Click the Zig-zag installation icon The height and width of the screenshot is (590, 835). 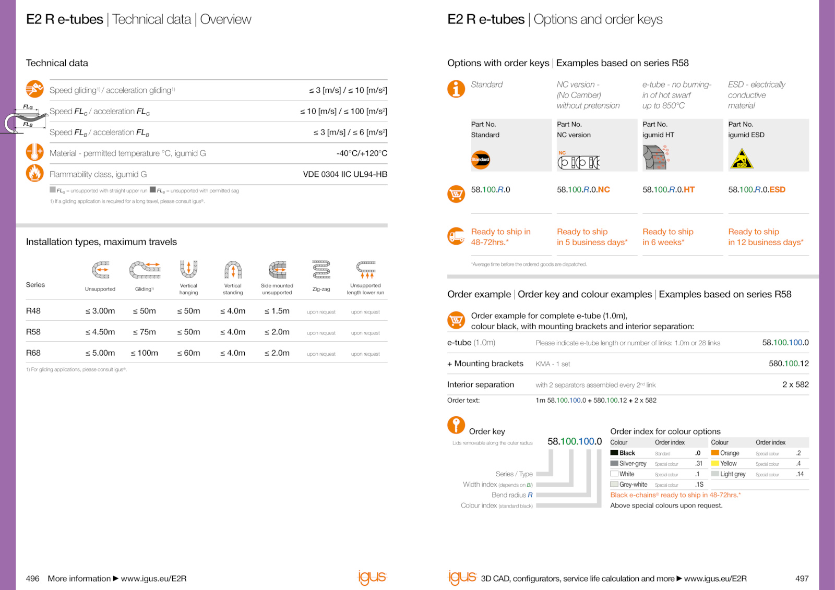coord(321,269)
